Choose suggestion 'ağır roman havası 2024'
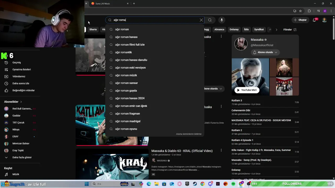Image resolution: width=335 pixels, height=188 pixels. (x=155, y=98)
